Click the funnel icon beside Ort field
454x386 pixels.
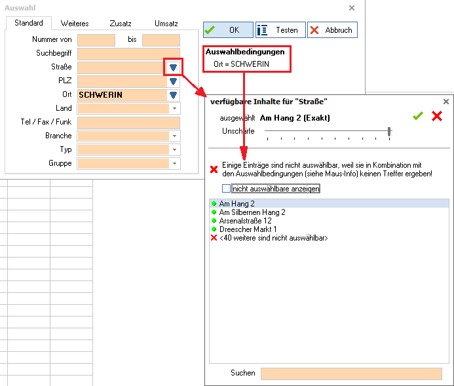[x=173, y=95]
